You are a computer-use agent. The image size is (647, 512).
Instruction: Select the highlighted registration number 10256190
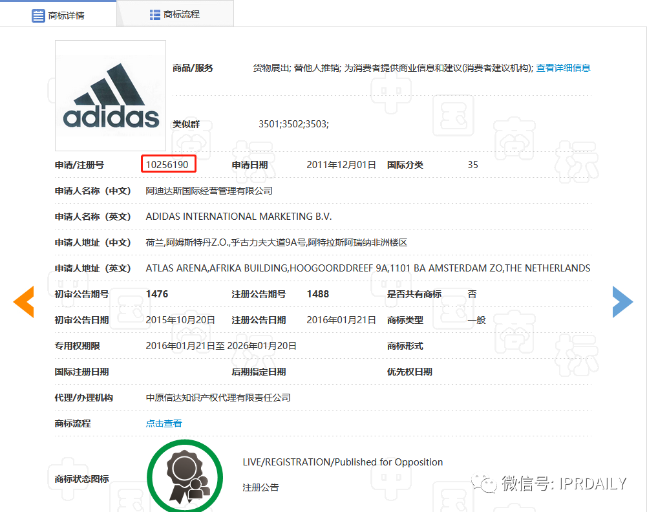tap(168, 164)
